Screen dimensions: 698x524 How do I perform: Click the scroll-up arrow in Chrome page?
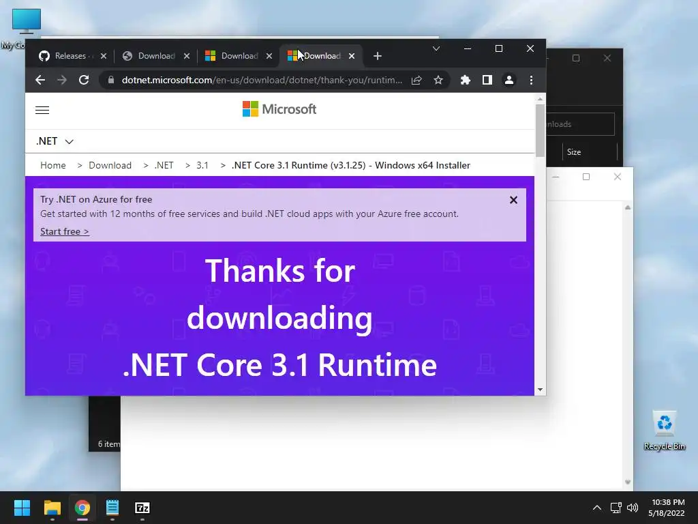[540, 99]
